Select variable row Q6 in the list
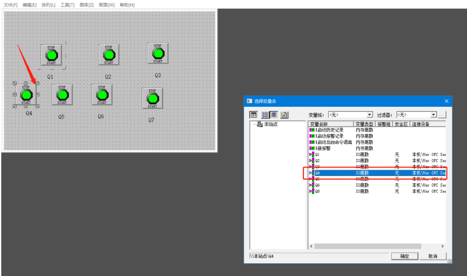This screenshot has width=467, height=276. pyautogui.click(x=377, y=185)
